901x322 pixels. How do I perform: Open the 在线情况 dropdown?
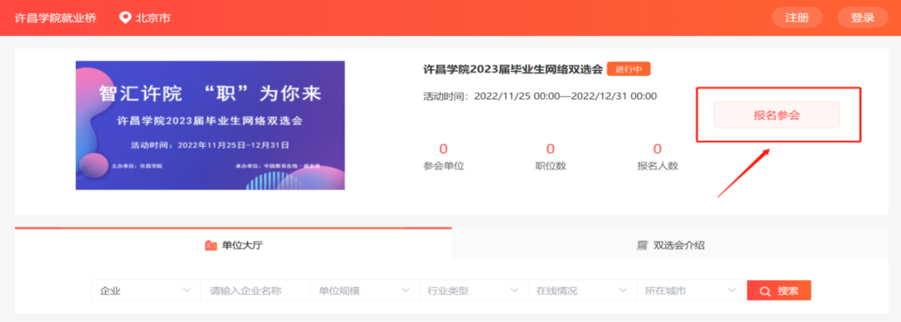point(582,290)
